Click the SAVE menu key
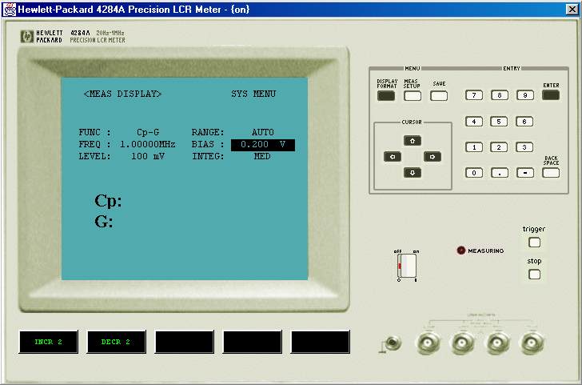This screenshot has height=385, width=582. coord(439,96)
